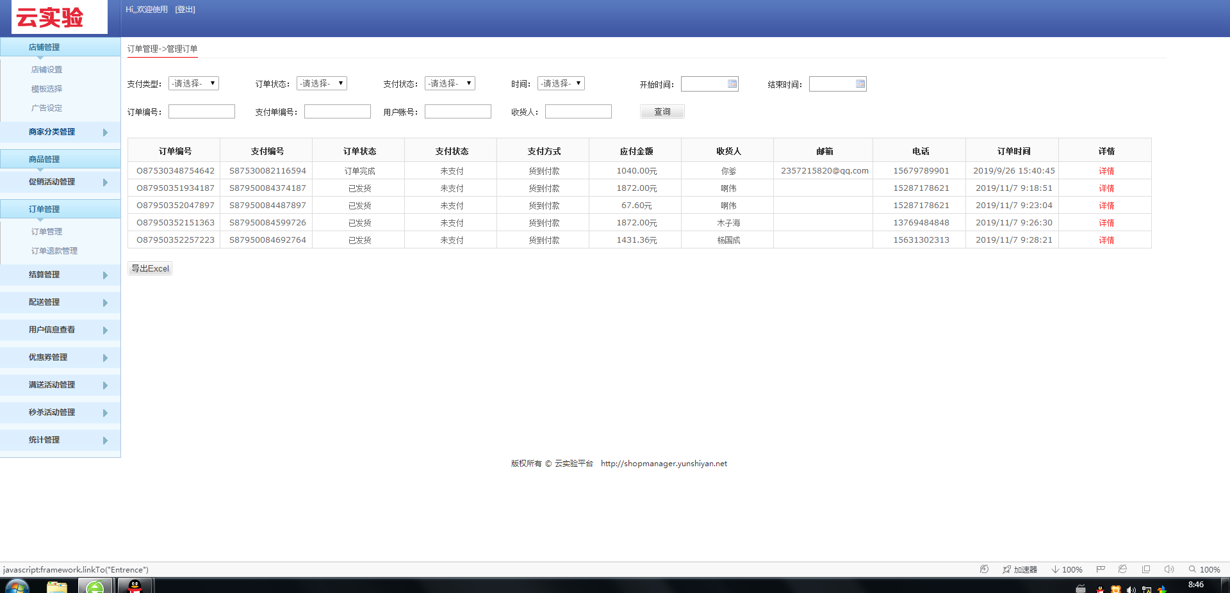Open the 订单状态 dropdown
This screenshot has height=593, width=1230.
tap(322, 83)
